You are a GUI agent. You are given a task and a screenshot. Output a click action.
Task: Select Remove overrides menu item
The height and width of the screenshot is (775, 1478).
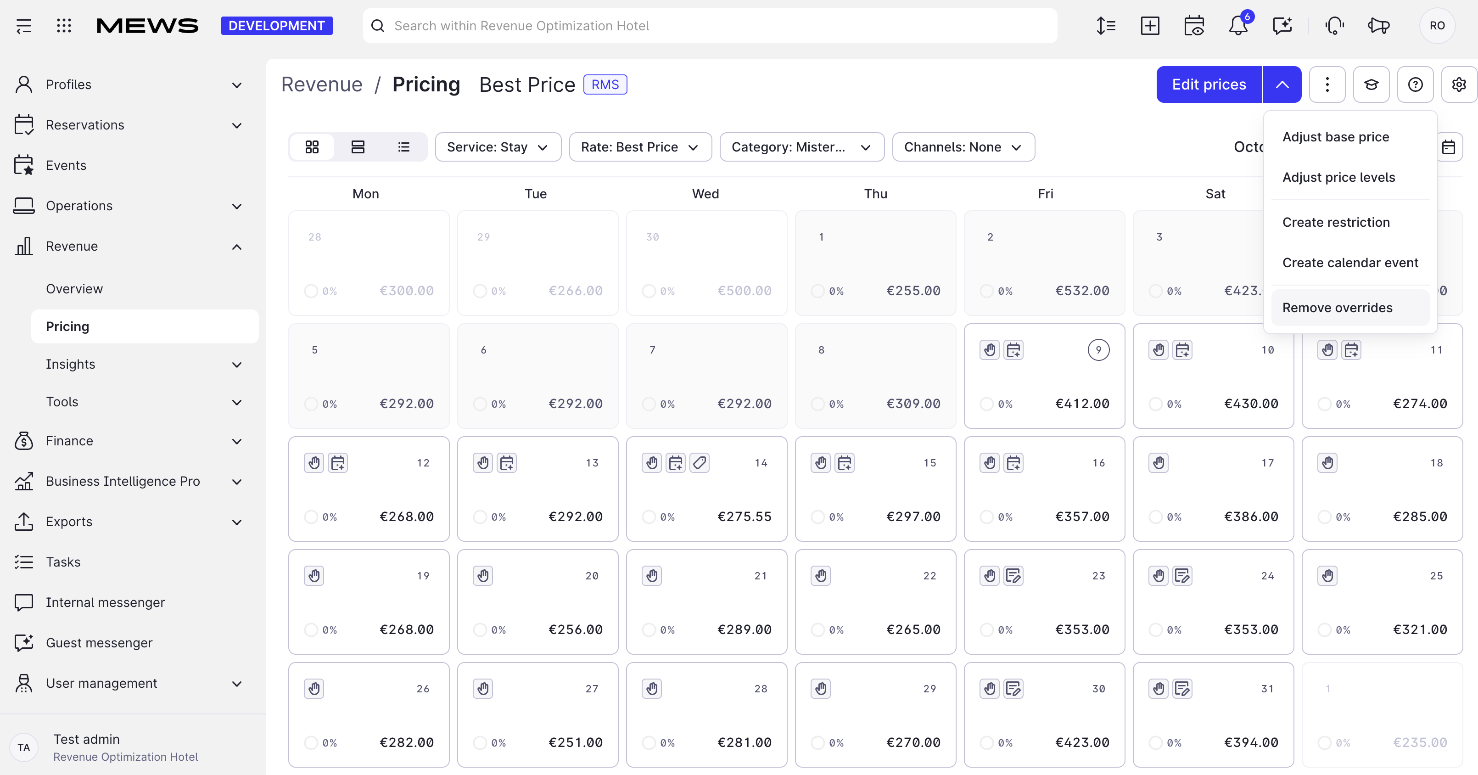(1350, 308)
